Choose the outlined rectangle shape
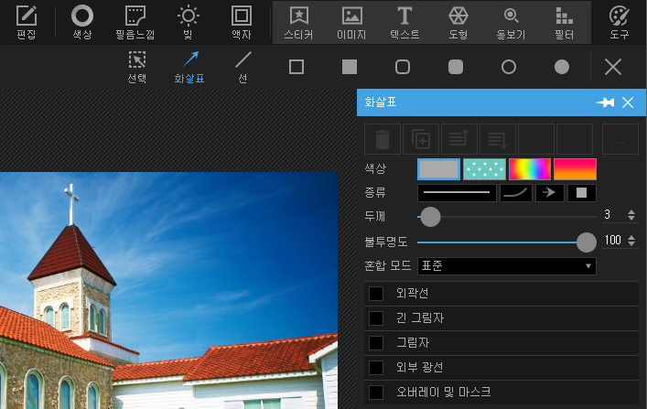The height and width of the screenshot is (409, 647). 297,67
